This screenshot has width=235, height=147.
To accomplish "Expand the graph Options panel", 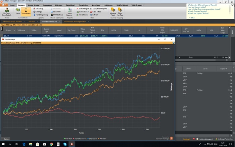I will click(x=6, y=139).
